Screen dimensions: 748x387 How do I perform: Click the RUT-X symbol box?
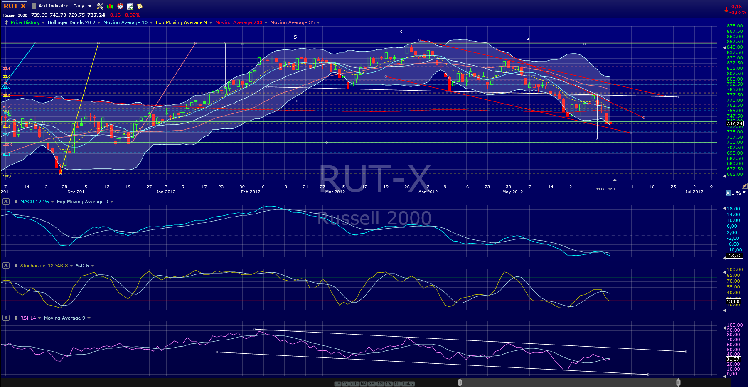(x=15, y=6)
